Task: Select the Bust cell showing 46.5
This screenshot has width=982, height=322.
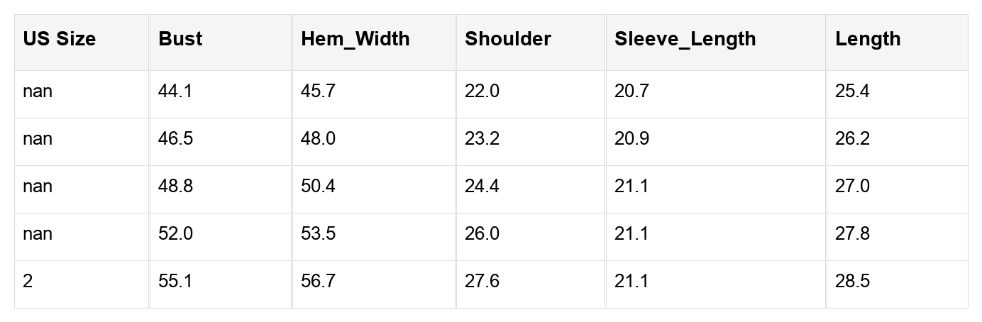Action: pyautogui.click(x=175, y=139)
